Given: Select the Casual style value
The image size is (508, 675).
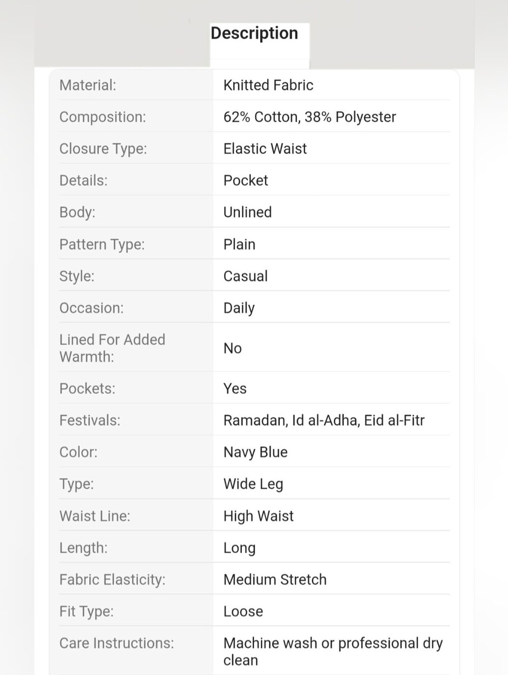Looking at the screenshot, I should coord(245,276).
